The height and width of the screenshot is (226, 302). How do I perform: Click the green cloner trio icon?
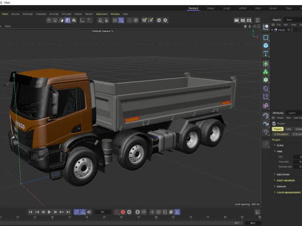tap(266, 72)
